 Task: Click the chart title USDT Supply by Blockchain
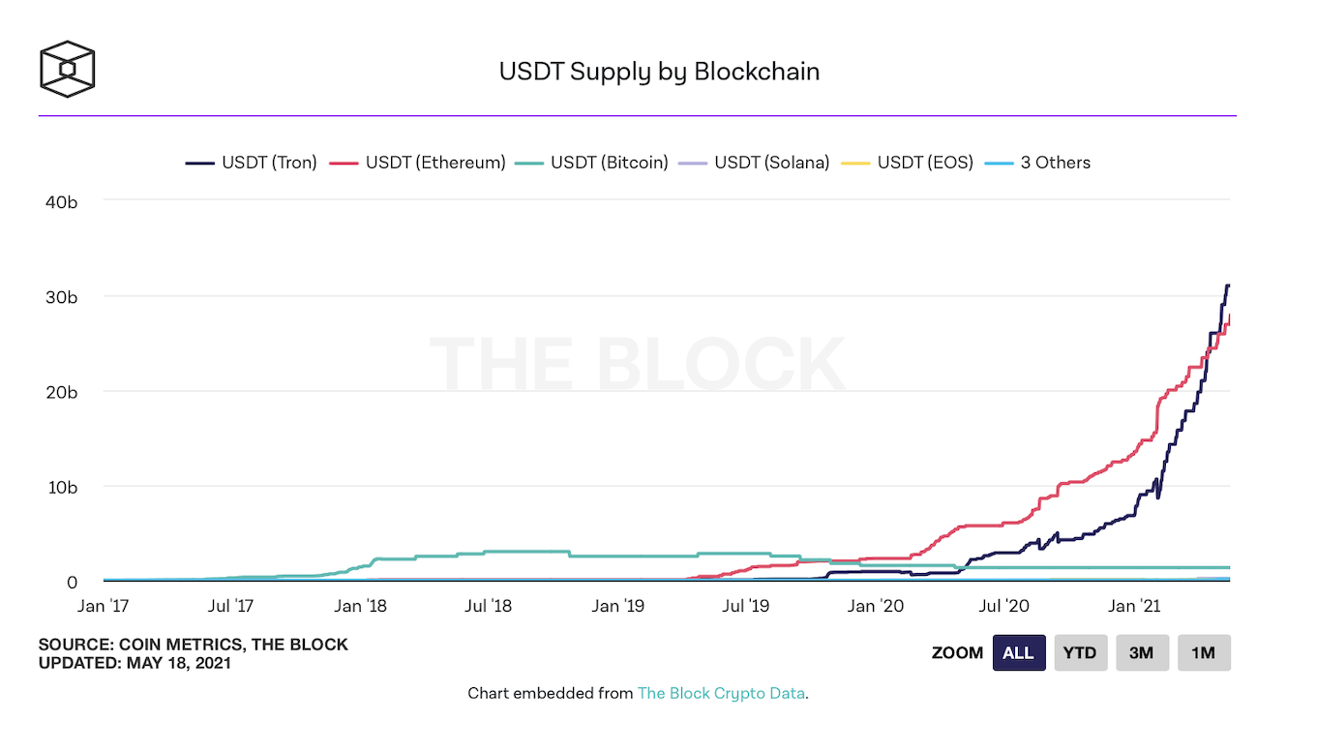659,72
